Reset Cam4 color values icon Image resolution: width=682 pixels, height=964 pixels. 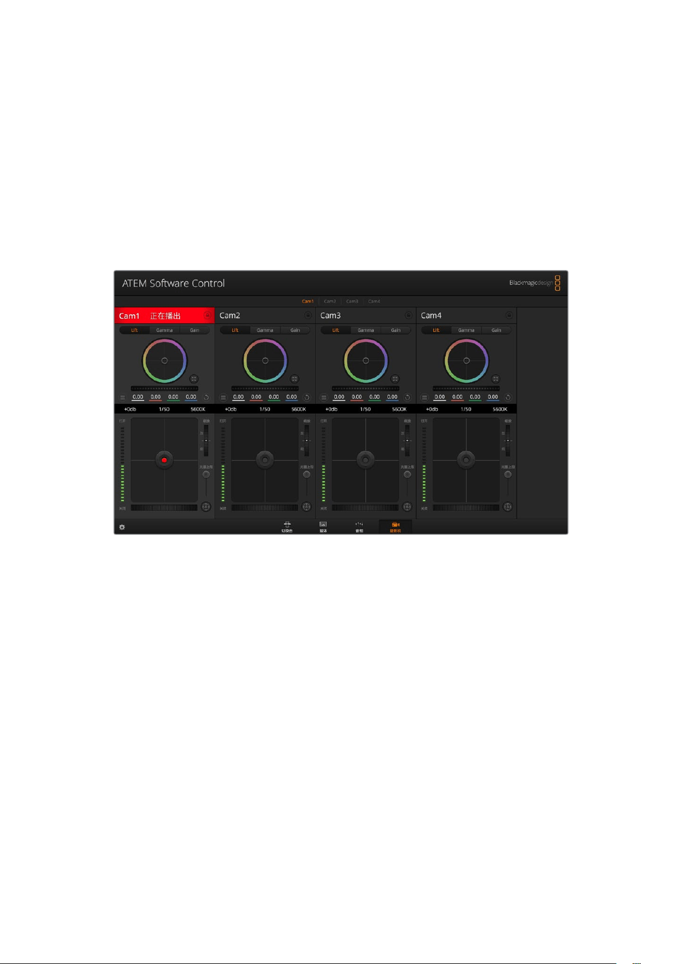(x=508, y=397)
